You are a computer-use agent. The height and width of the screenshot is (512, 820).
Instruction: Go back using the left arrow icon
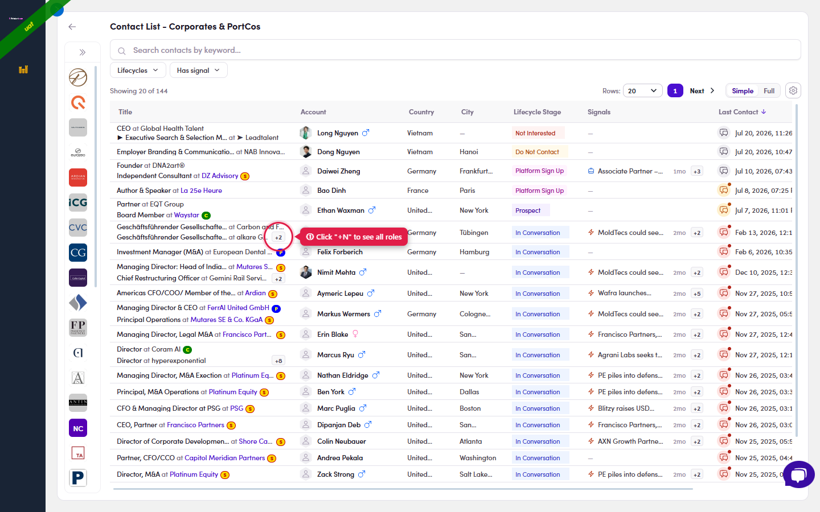[72, 27]
